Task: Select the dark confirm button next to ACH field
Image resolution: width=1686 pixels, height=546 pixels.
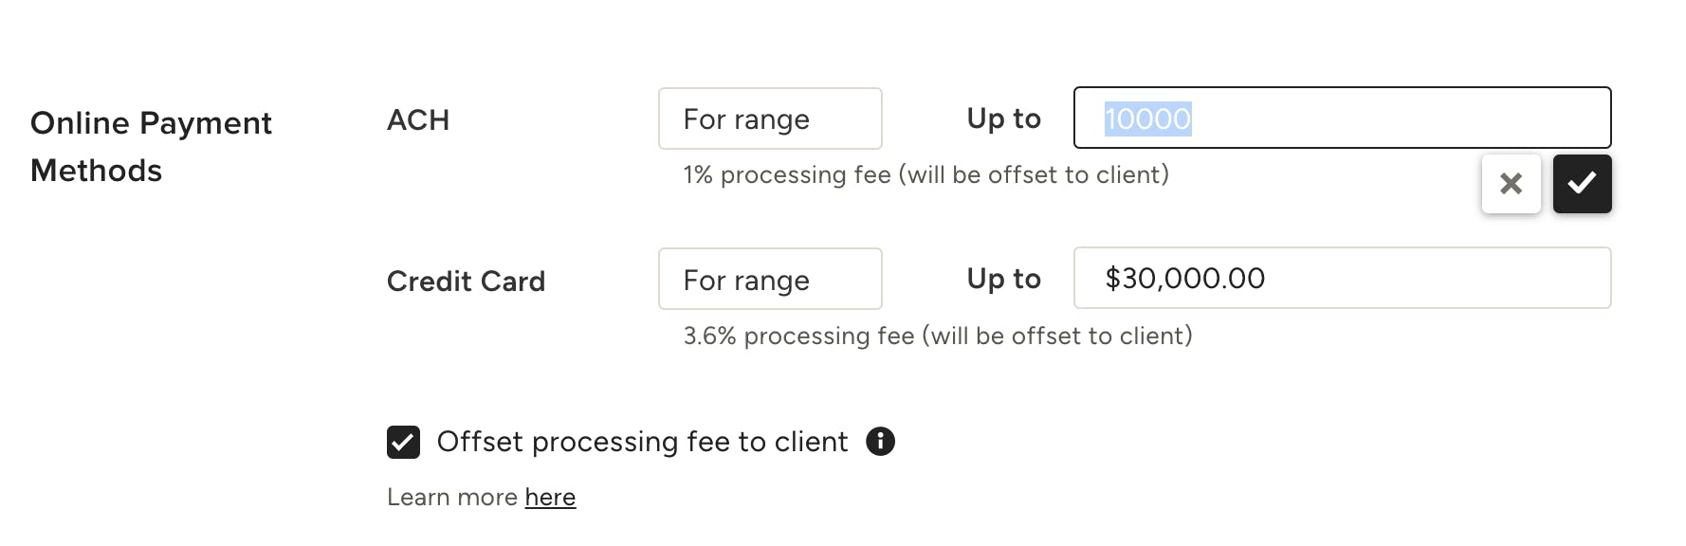Action: (x=1582, y=184)
